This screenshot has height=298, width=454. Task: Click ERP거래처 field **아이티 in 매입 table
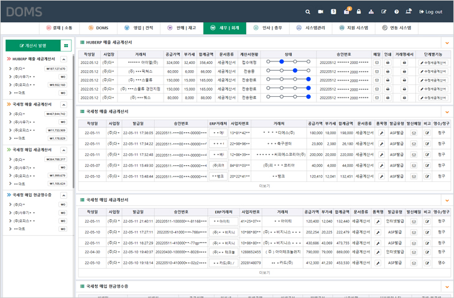point(223,222)
